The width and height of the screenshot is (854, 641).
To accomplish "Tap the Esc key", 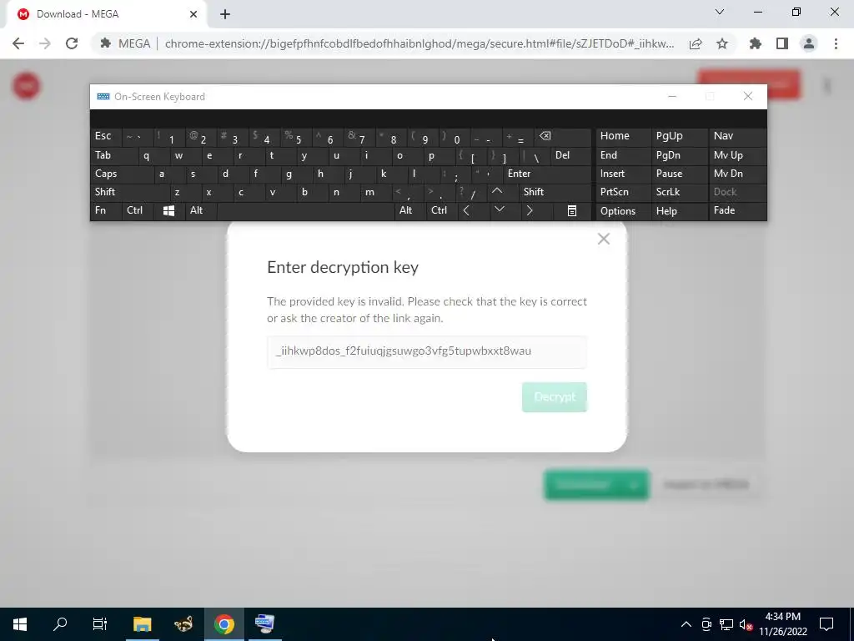I will click(106, 137).
